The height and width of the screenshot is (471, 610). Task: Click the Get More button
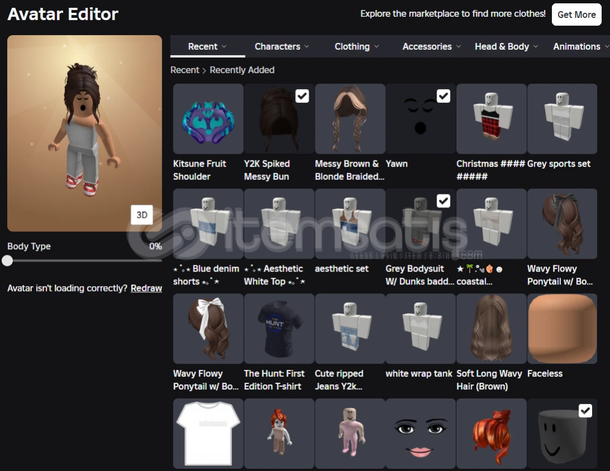(576, 15)
